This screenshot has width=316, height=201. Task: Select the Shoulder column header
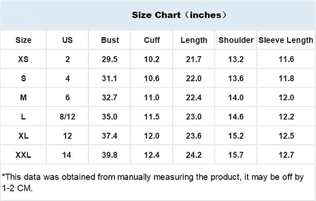[236, 40]
